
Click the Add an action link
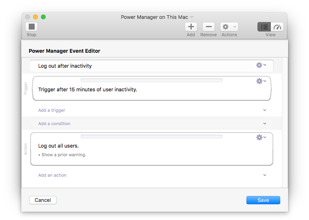point(52,175)
